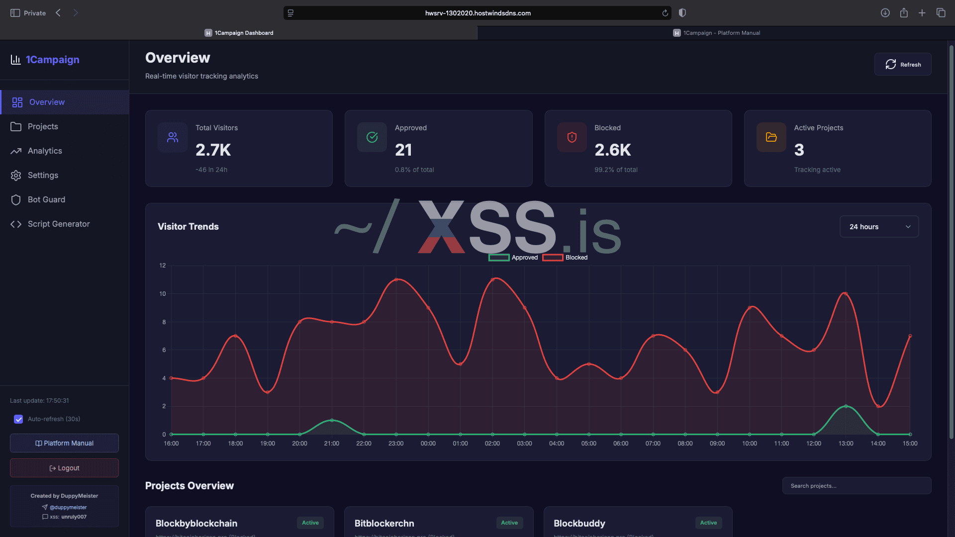Click the Search projects input field

[x=856, y=486]
